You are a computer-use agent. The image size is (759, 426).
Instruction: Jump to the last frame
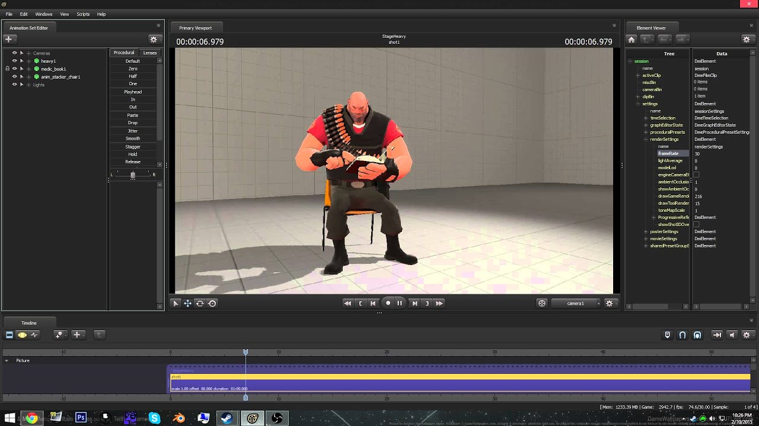[x=439, y=303]
